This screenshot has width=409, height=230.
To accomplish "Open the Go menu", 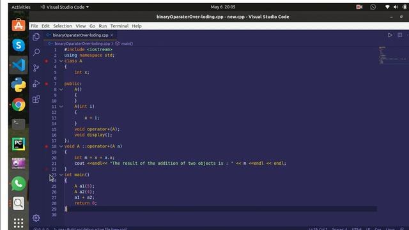I will pyautogui.click(x=92, y=26).
